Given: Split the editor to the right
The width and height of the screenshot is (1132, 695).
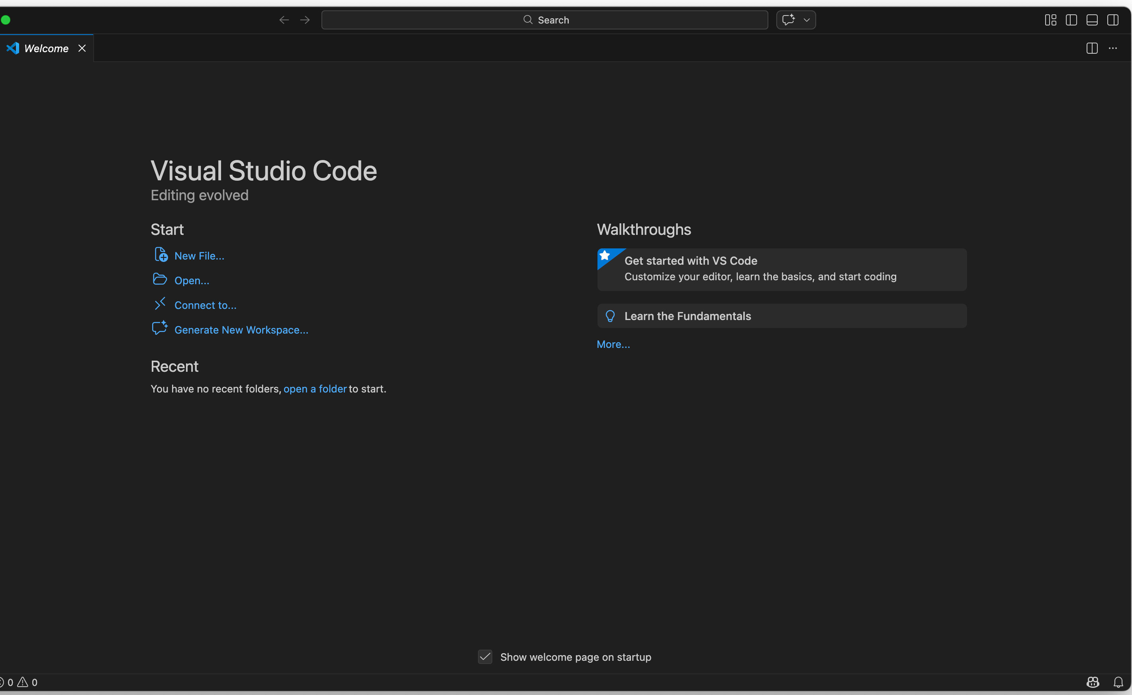Looking at the screenshot, I should [1091, 48].
